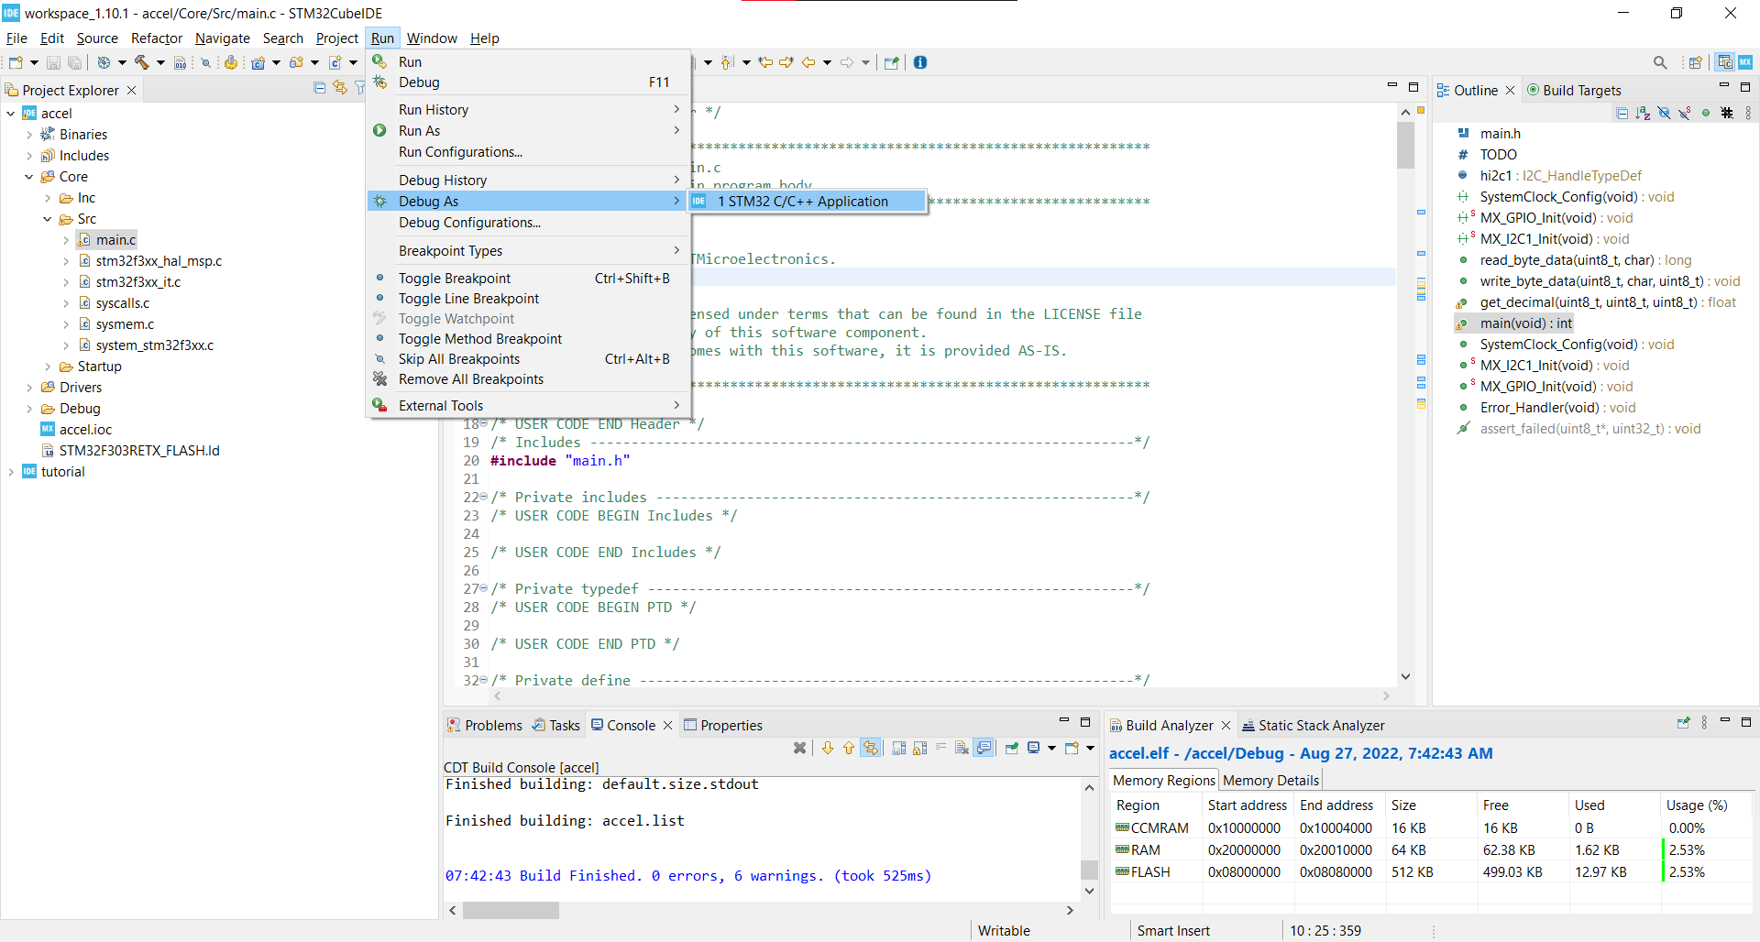Select STM32 C/C++ Application in submenu
This screenshot has height=942, width=1760.
(x=807, y=202)
